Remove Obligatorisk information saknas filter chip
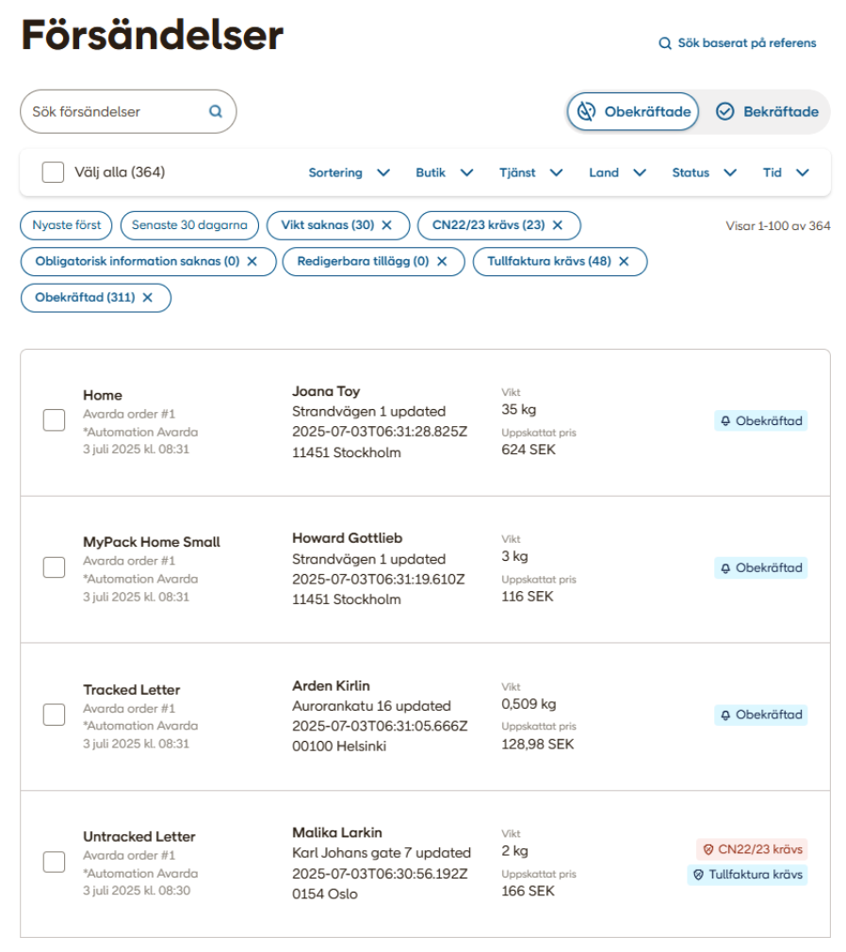This screenshot has height=952, width=846. point(252,261)
